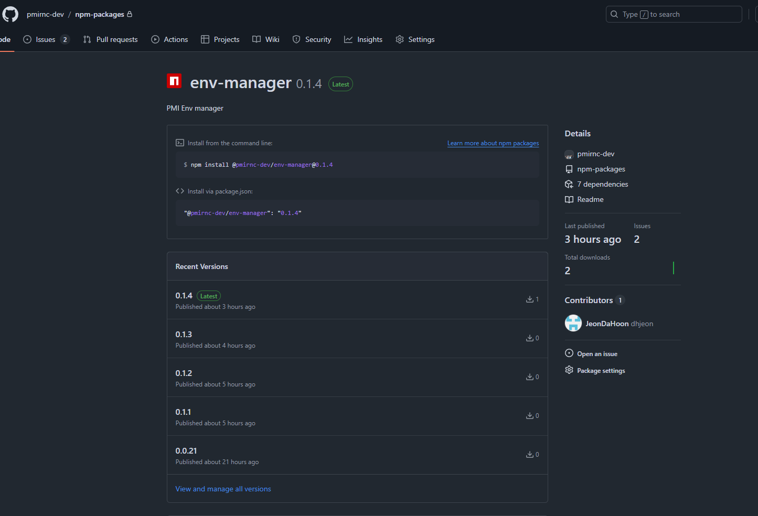The height and width of the screenshot is (516, 758).
Task: Open Learn more about npm packages link
Action: (x=493, y=143)
